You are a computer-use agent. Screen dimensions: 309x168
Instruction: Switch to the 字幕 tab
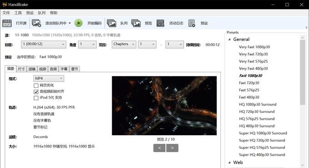tap(64, 69)
